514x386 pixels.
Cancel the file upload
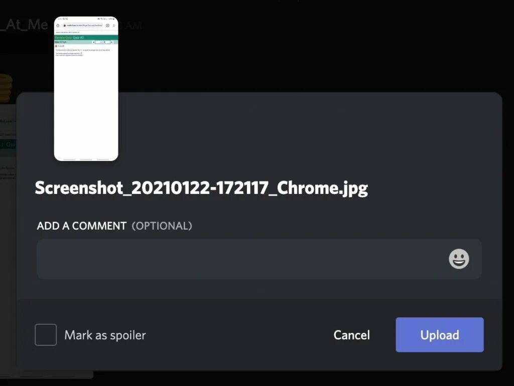[352, 335]
